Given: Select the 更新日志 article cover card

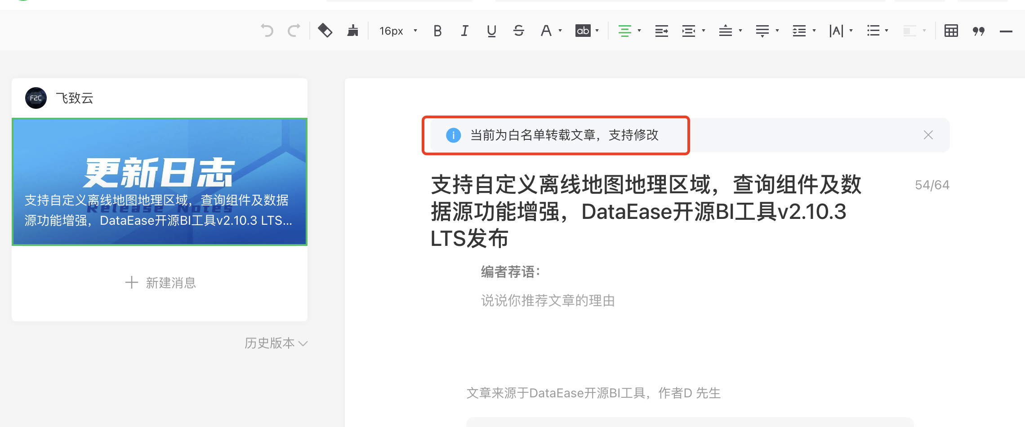Looking at the screenshot, I should [x=160, y=182].
